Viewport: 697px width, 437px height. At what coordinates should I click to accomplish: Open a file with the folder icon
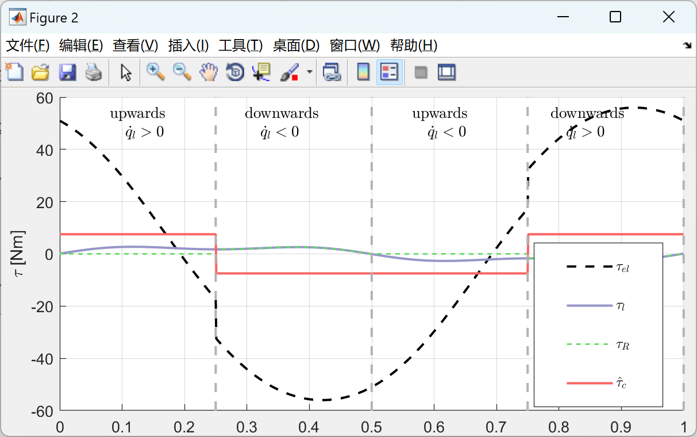tap(41, 72)
